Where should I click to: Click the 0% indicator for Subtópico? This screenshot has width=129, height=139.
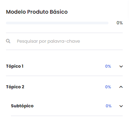point(108,106)
